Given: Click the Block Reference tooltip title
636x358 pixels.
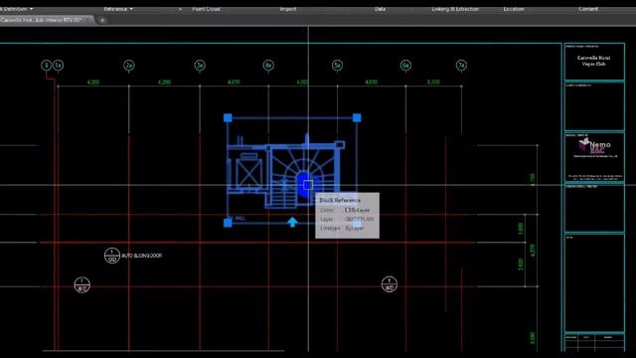Looking at the screenshot, I should point(340,200).
